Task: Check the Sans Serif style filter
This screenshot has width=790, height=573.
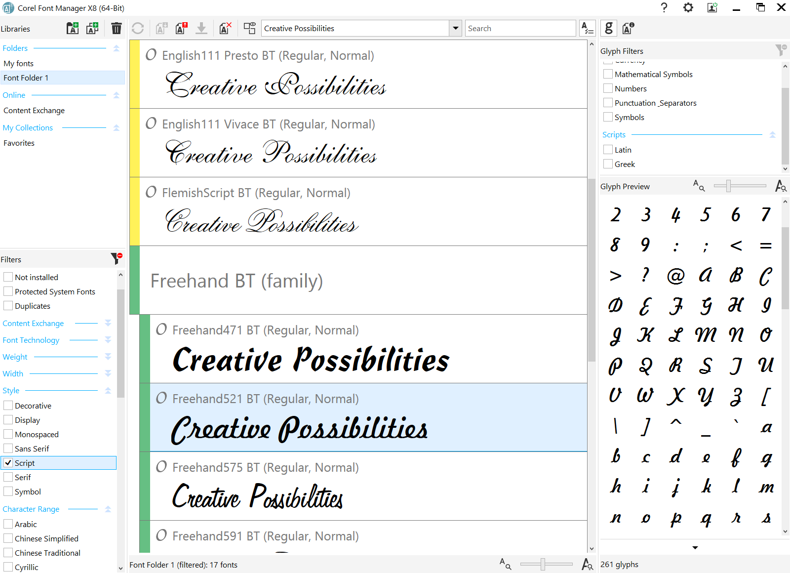Action: [8, 448]
